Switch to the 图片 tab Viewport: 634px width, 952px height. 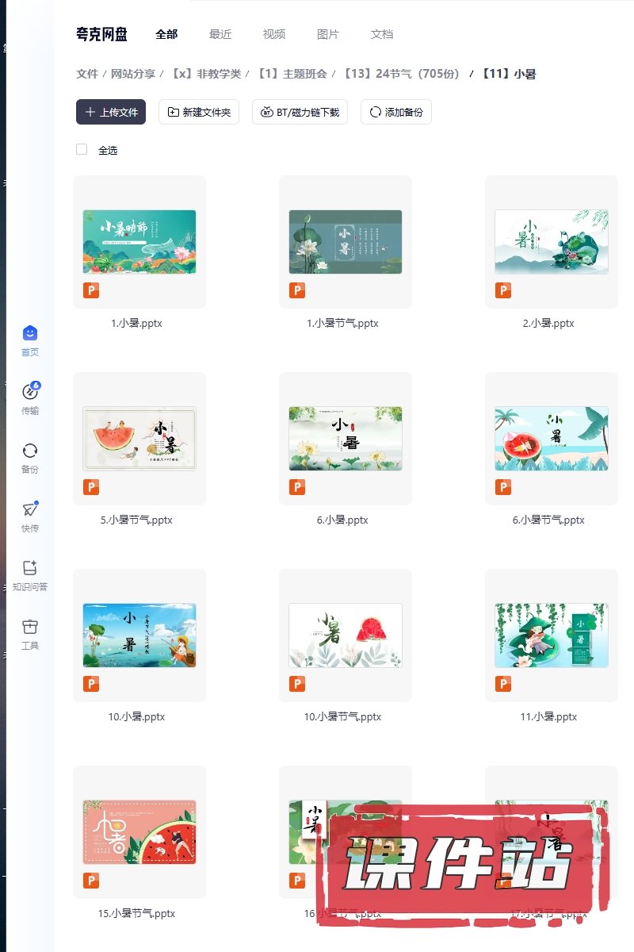click(x=328, y=34)
